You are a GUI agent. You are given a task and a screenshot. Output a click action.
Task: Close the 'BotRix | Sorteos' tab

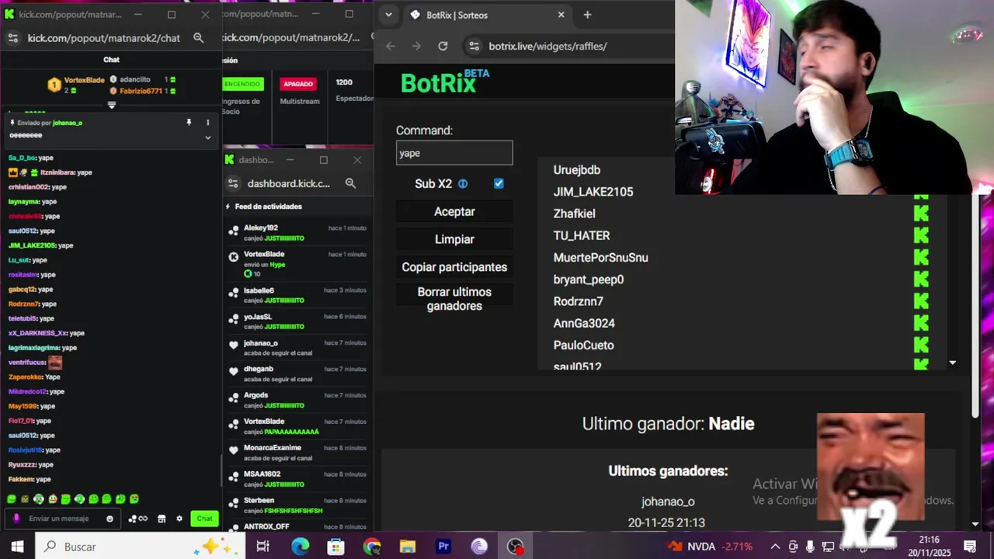click(561, 15)
